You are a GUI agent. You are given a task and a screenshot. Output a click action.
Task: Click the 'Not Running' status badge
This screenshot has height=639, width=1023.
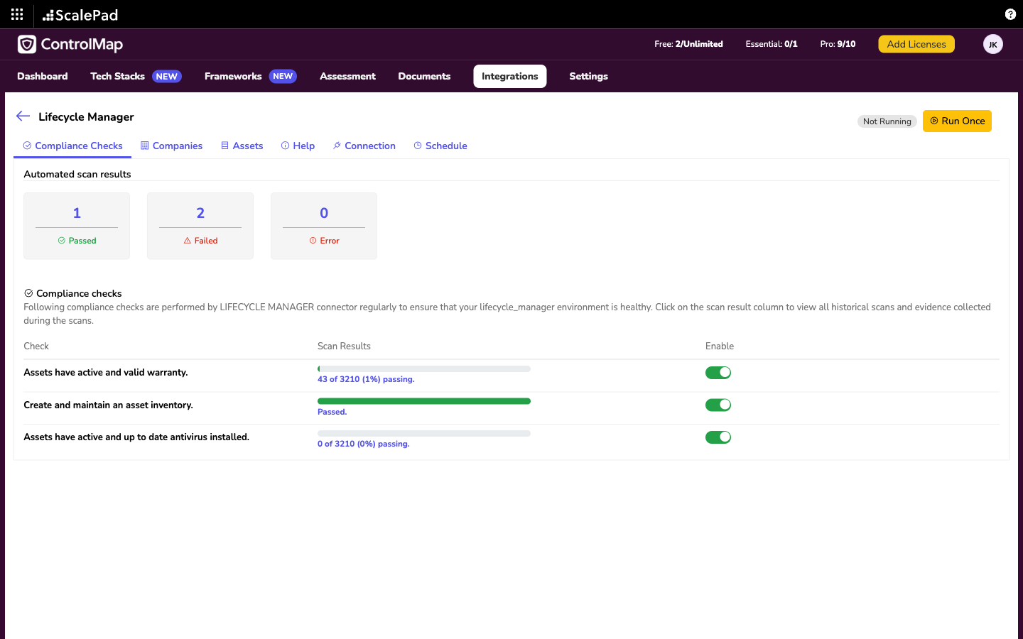tap(887, 121)
